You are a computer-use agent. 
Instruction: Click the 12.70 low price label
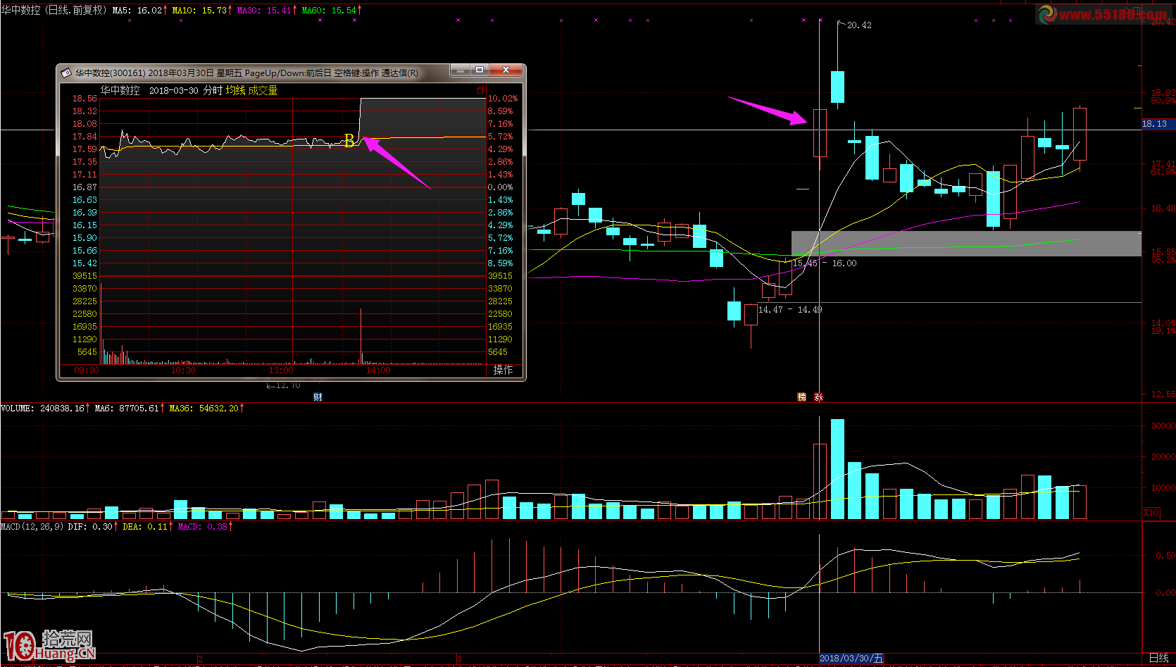[288, 385]
